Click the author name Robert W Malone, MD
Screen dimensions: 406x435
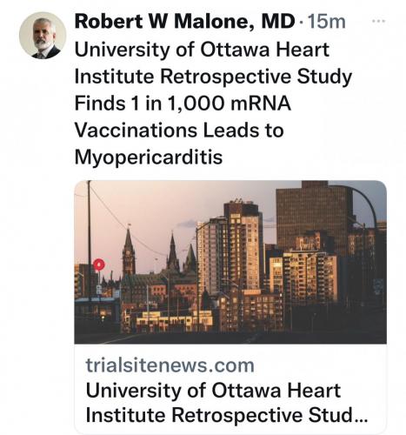tap(184, 22)
